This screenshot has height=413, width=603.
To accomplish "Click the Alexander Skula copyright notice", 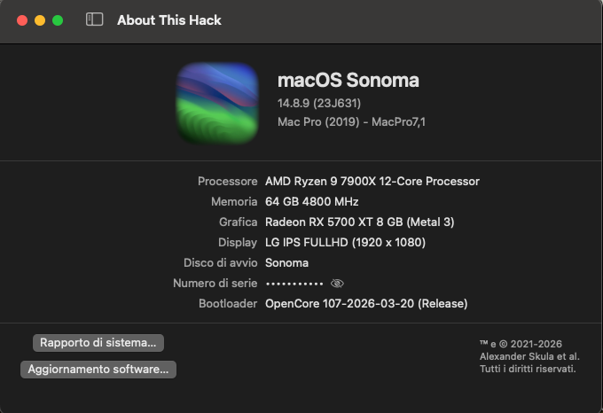I will [x=529, y=356].
